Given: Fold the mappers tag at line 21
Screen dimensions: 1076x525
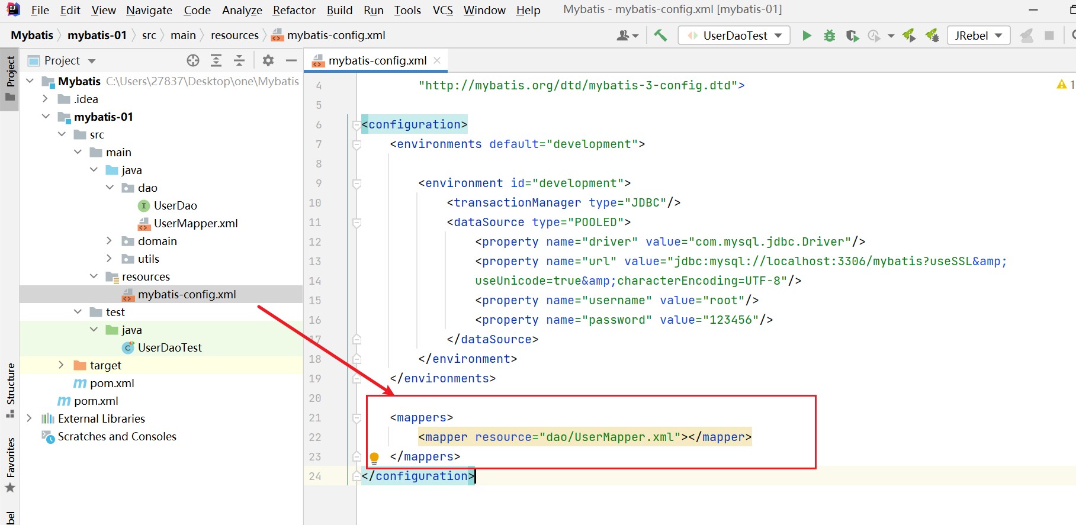Looking at the screenshot, I should [356, 418].
